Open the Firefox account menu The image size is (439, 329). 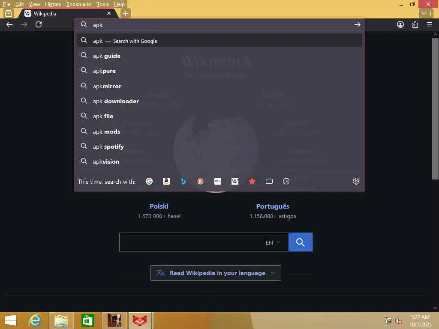click(400, 24)
